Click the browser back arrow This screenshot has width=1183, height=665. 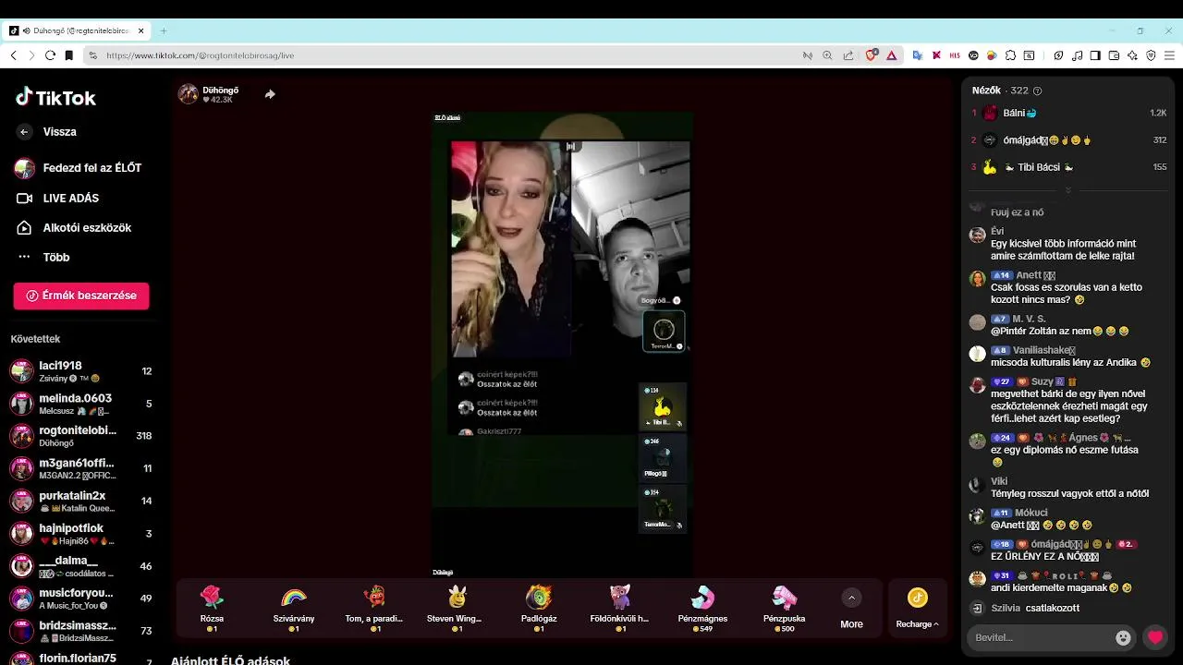[13, 55]
